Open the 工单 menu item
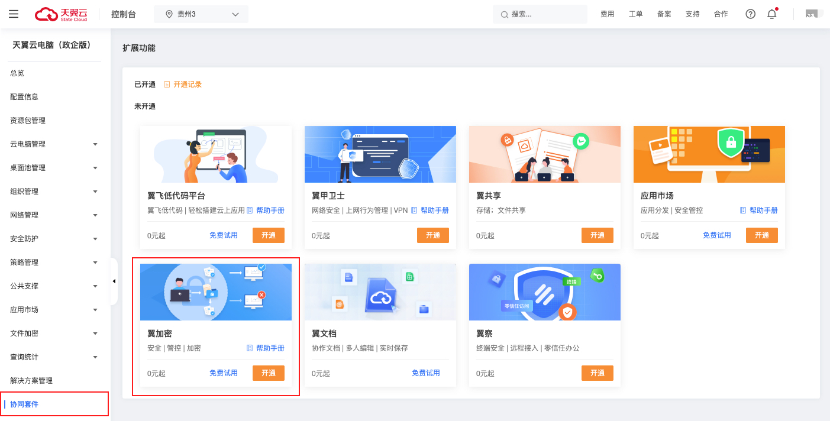The height and width of the screenshot is (421, 830). pos(635,13)
